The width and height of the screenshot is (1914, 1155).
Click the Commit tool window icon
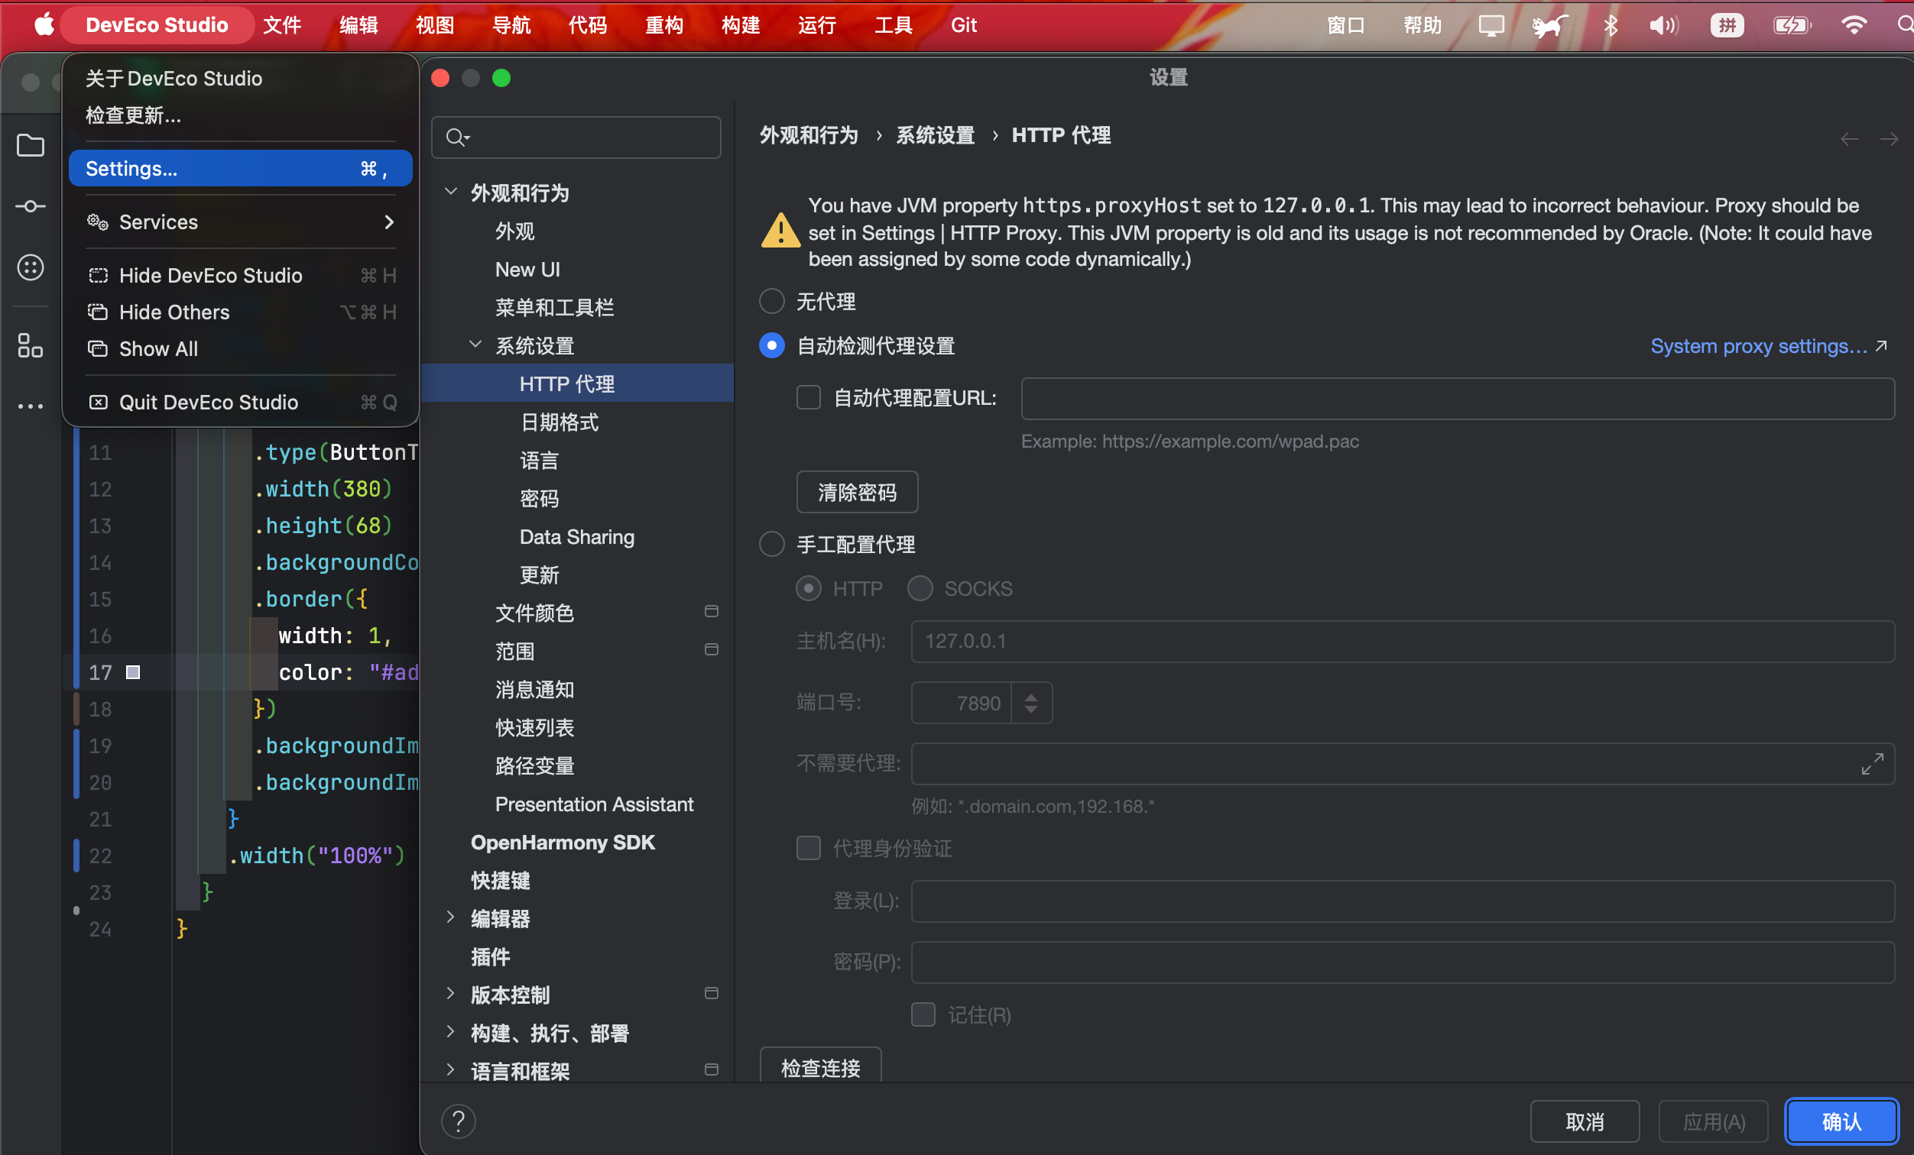coord(31,206)
